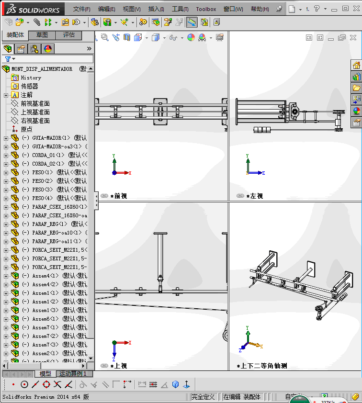Screen dimensions: 362x403
Task: Open the Insert Components tool with folder icon
Action: click(x=19, y=22)
